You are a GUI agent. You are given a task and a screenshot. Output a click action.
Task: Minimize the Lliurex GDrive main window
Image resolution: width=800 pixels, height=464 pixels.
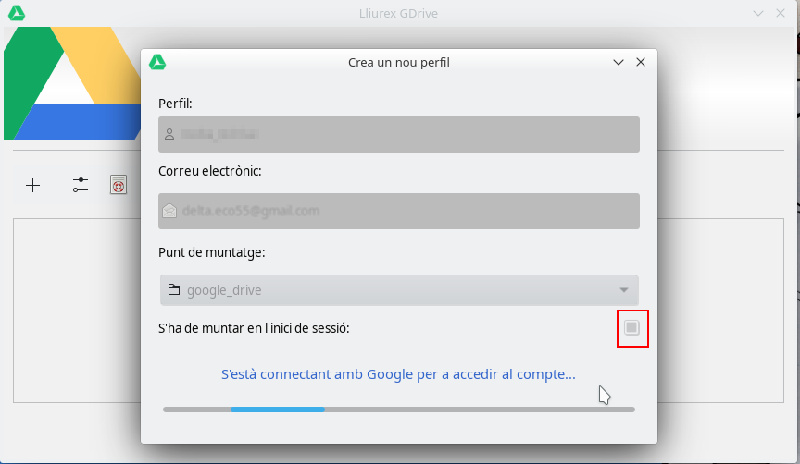[x=758, y=13]
